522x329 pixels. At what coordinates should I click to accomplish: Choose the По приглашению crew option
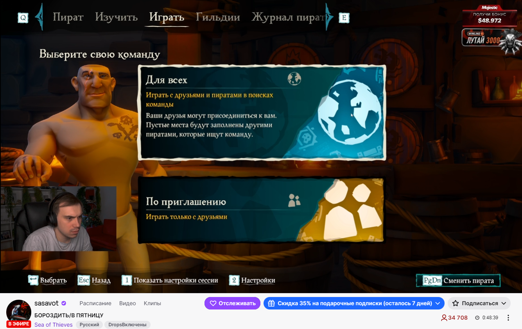(x=262, y=210)
